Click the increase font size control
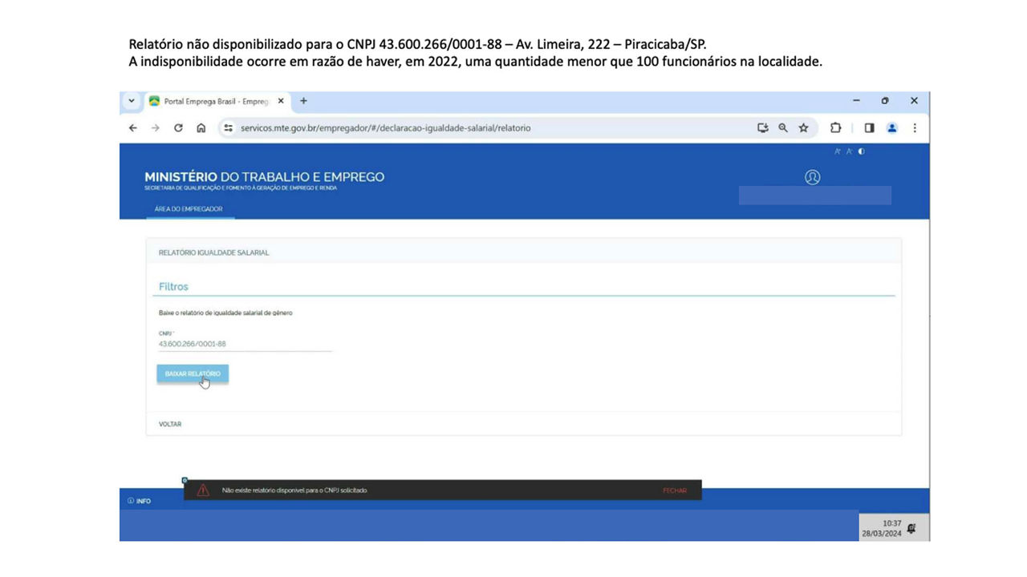The height and width of the screenshot is (577, 1027). (837, 151)
